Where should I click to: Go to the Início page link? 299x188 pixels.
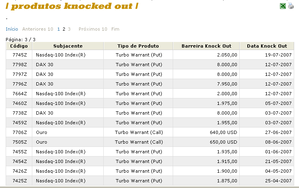coord(12,29)
